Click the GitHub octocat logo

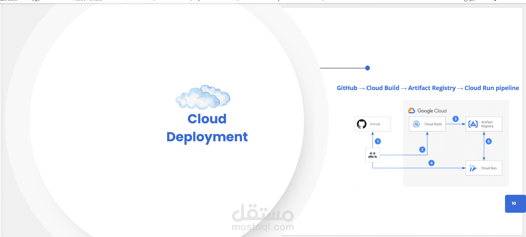tap(362, 124)
